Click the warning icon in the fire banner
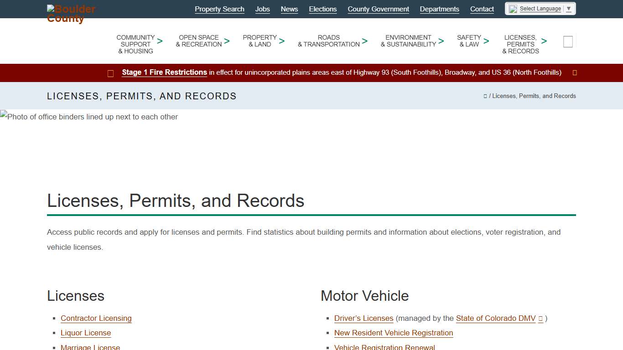This screenshot has height=350, width=623. click(110, 73)
